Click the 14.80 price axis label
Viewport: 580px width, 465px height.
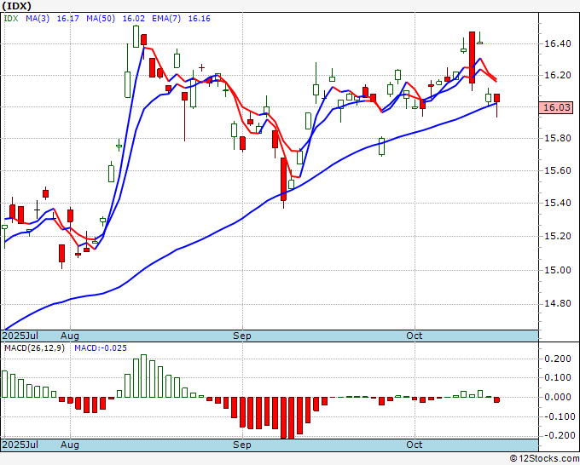[558, 304]
